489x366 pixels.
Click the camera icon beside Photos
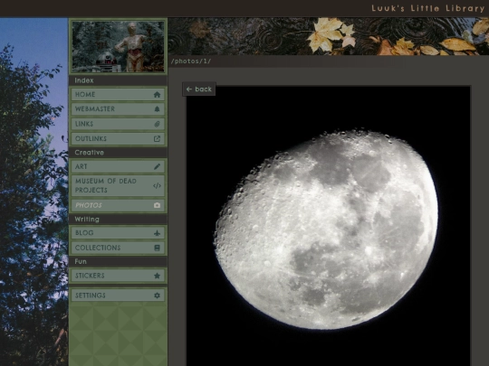pyautogui.click(x=157, y=205)
